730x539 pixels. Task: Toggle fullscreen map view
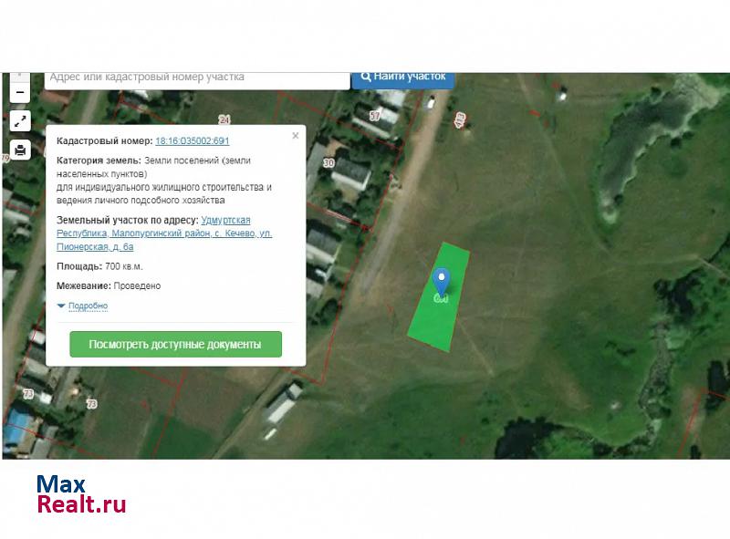(x=19, y=120)
